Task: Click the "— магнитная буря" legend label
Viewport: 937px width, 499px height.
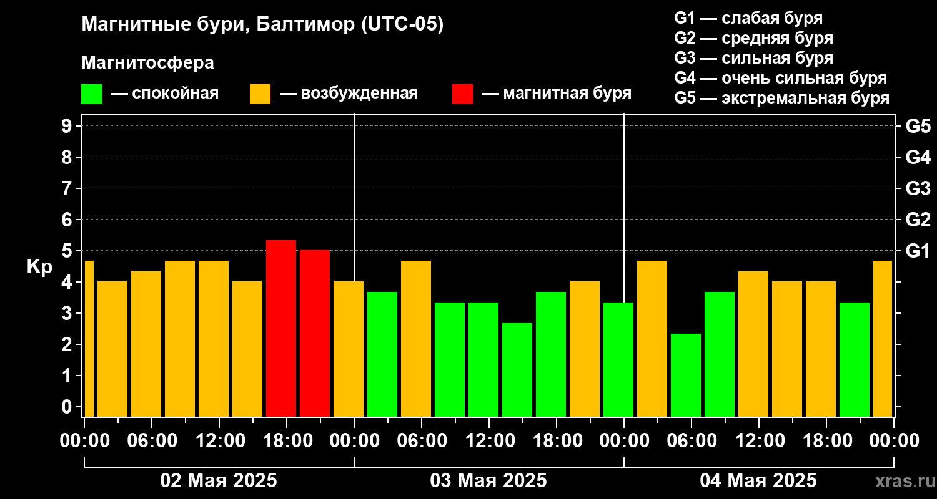Action: tap(557, 94)
